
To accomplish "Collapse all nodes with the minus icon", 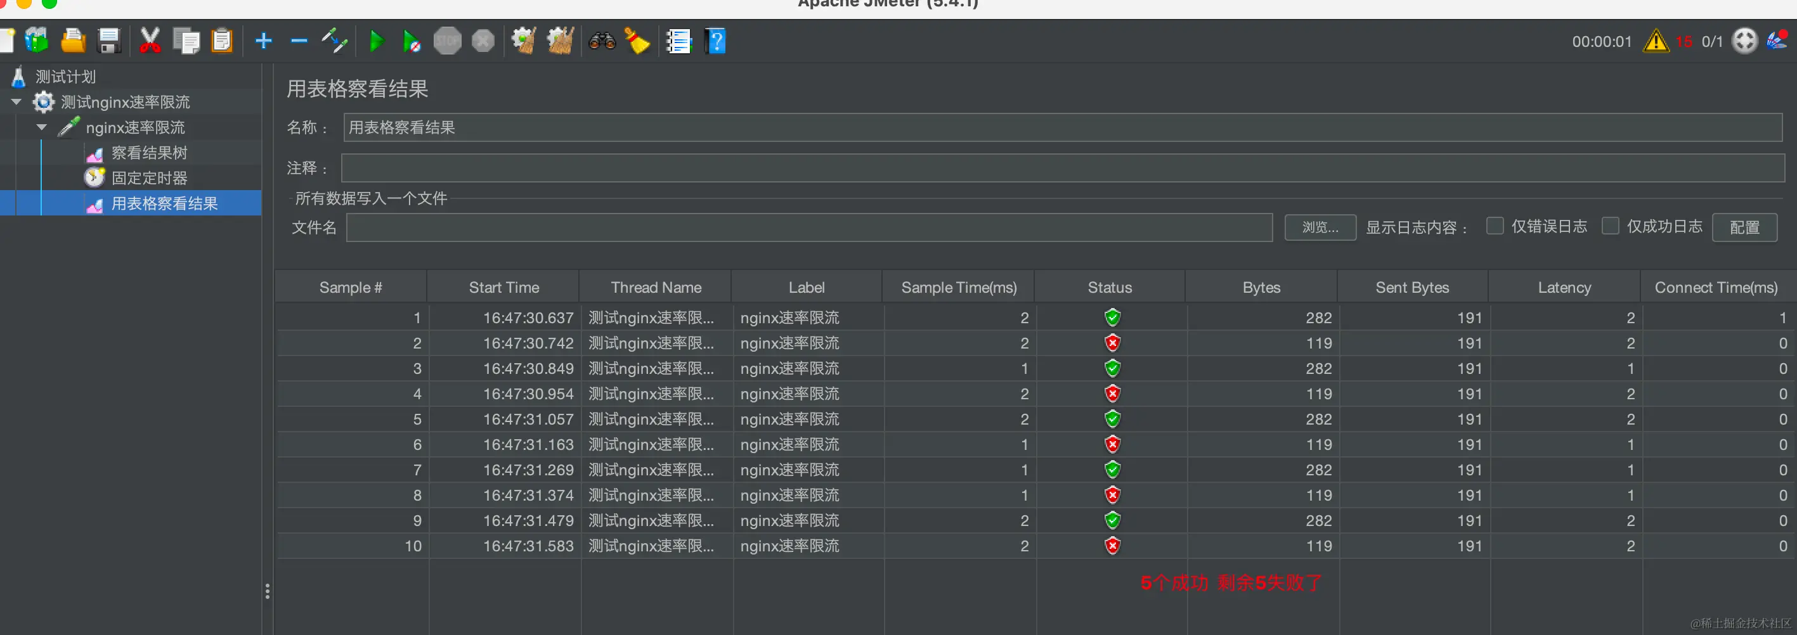I will pos(299,41).
